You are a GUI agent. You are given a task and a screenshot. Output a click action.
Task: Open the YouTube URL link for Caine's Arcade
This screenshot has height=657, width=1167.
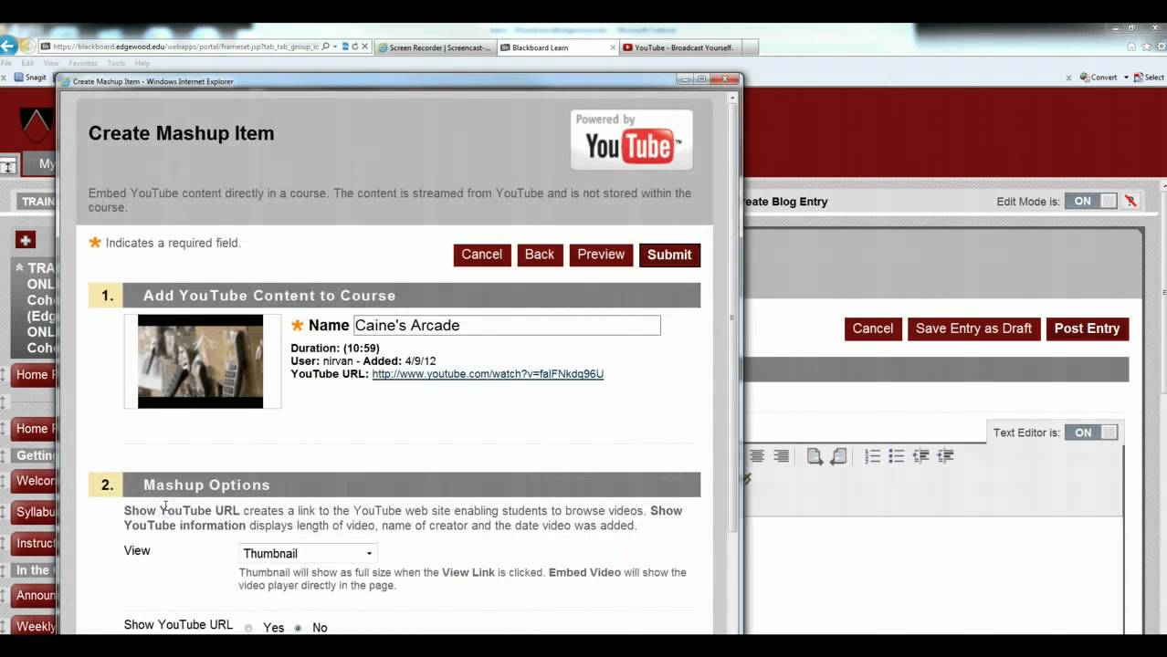488,374
